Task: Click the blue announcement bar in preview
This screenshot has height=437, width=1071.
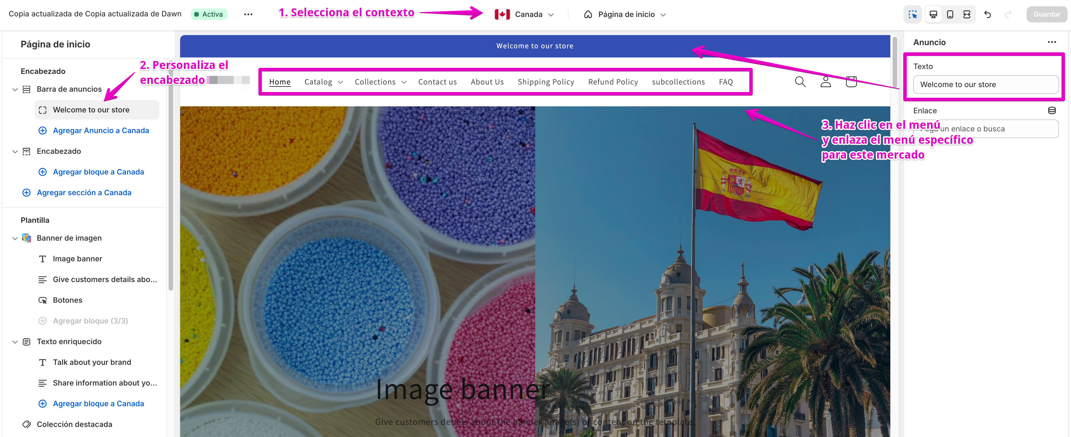Action: (x=535, y=46)
